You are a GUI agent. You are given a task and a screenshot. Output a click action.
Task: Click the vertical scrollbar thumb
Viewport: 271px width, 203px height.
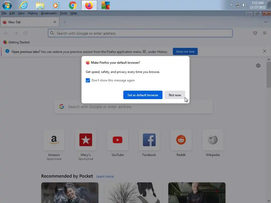(269, 75)
